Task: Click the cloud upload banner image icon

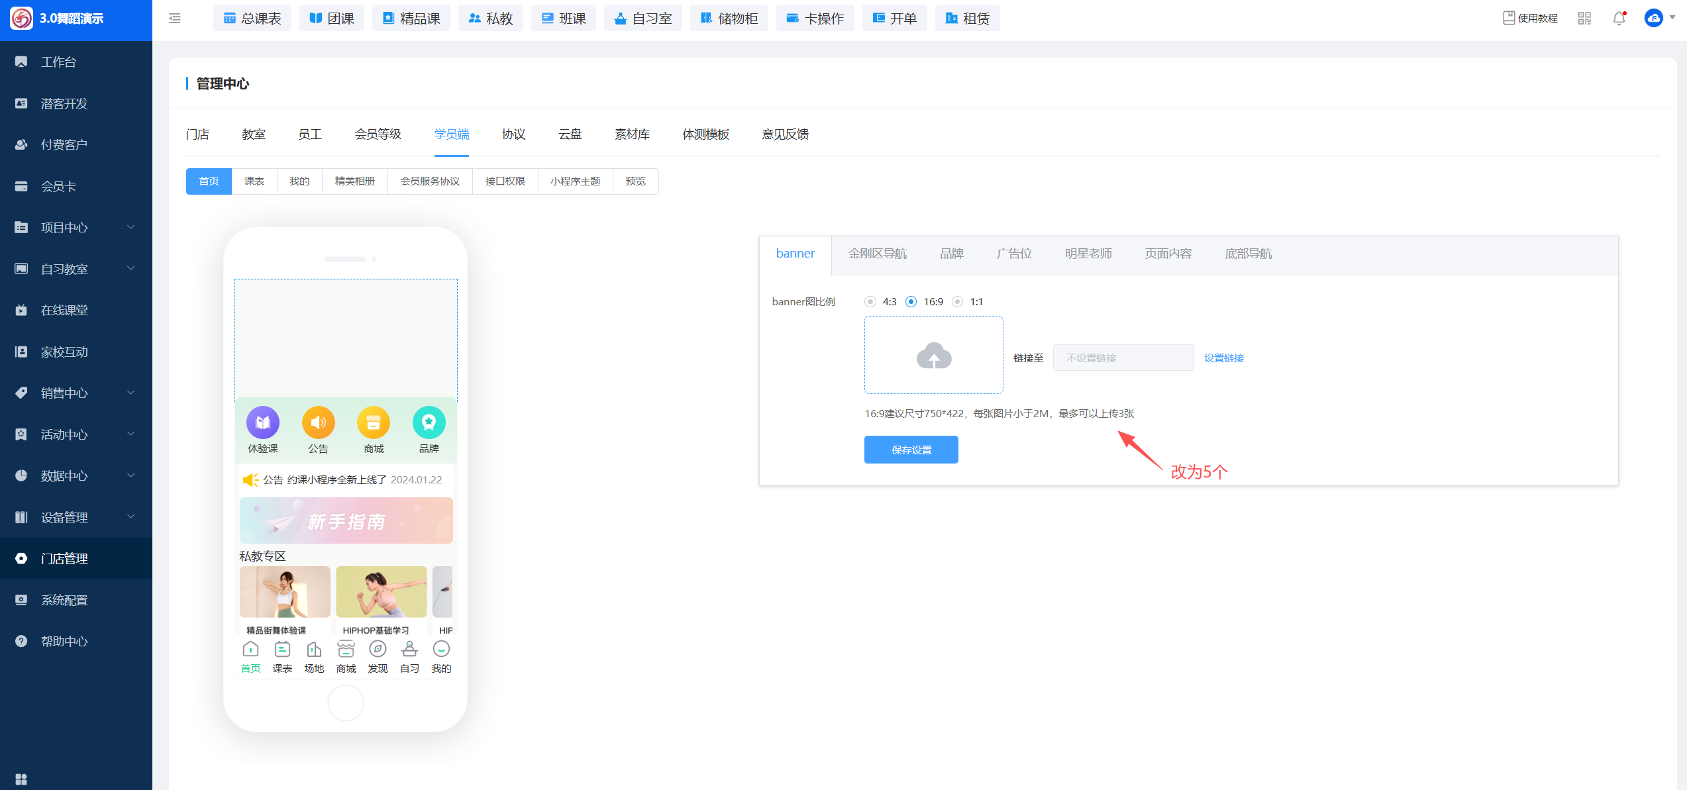Action: (933, 356)
